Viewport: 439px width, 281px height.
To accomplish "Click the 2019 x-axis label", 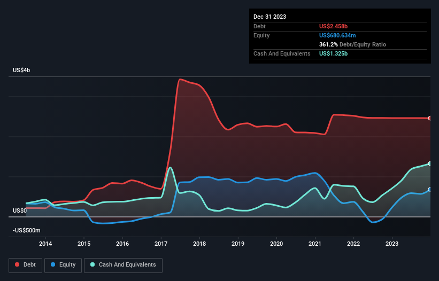I will [238, 244].
